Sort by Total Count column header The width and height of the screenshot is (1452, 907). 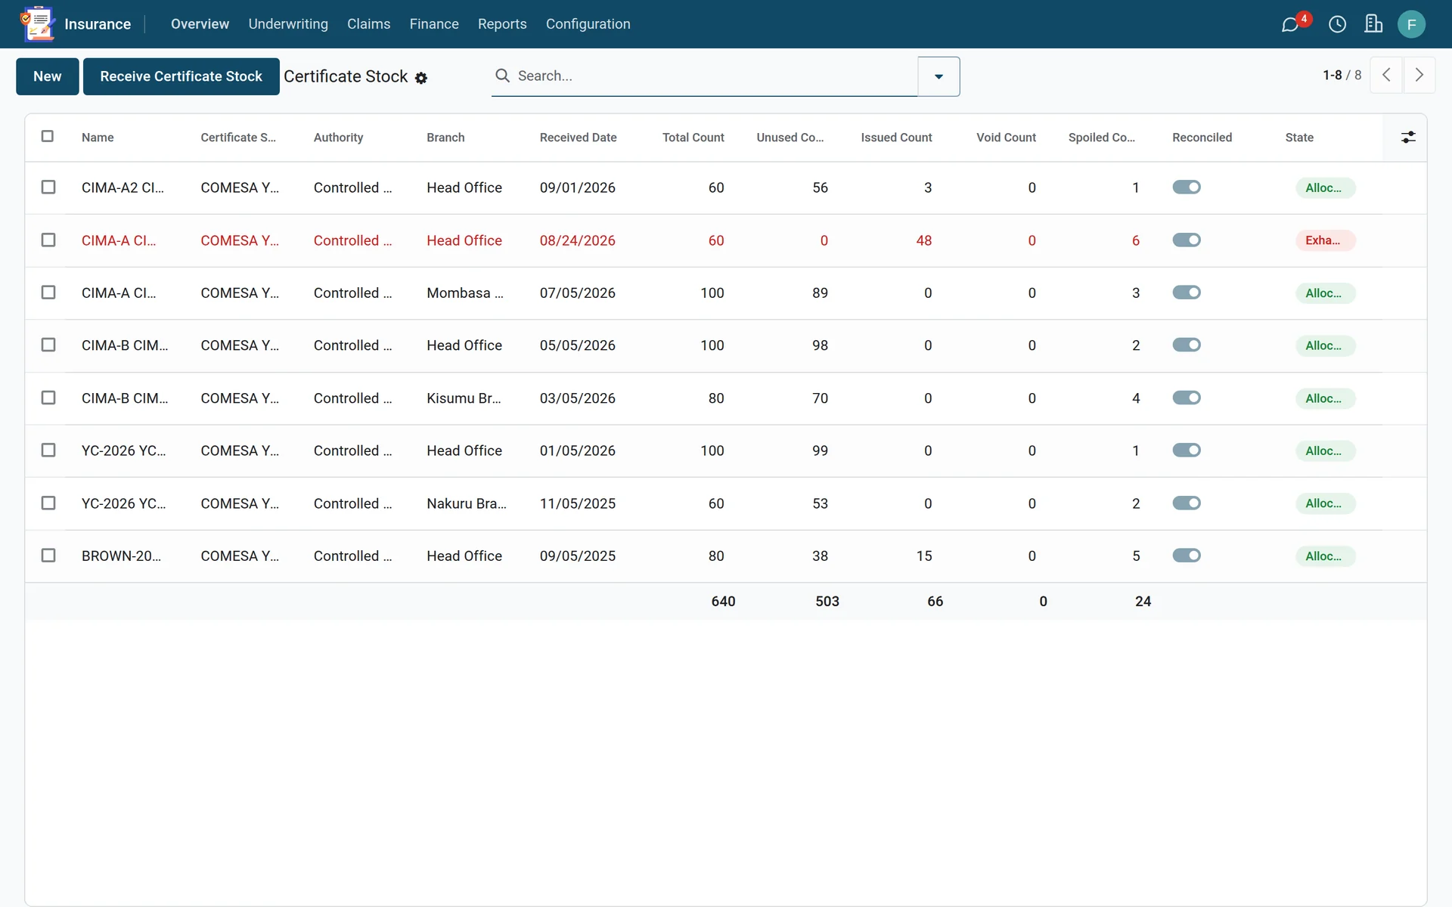pos(693,138)
